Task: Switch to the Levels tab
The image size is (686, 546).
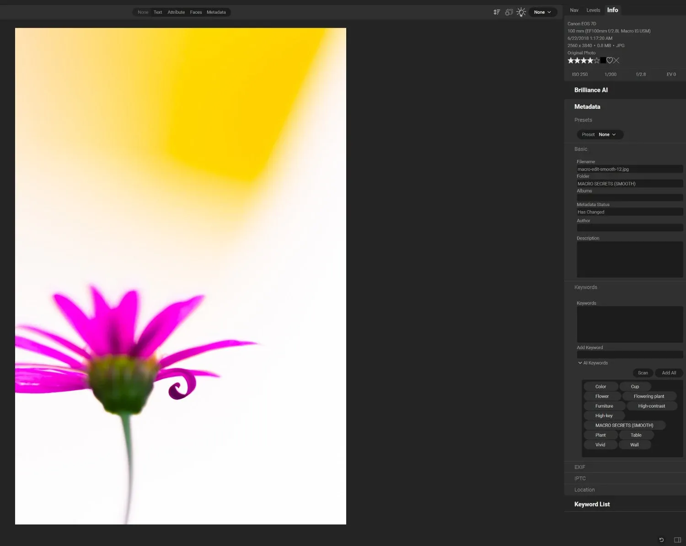Action: tap(593, 10)
